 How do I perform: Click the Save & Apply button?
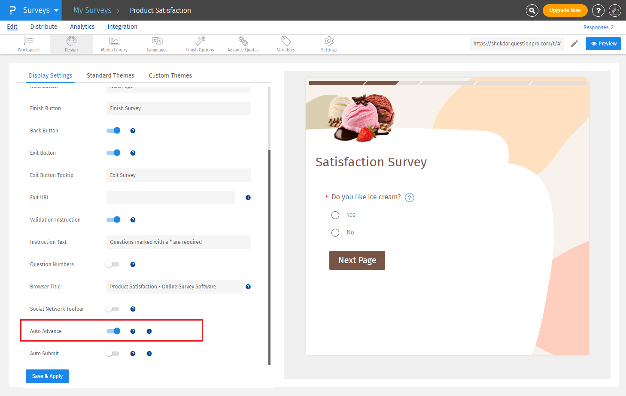point(47,376)
